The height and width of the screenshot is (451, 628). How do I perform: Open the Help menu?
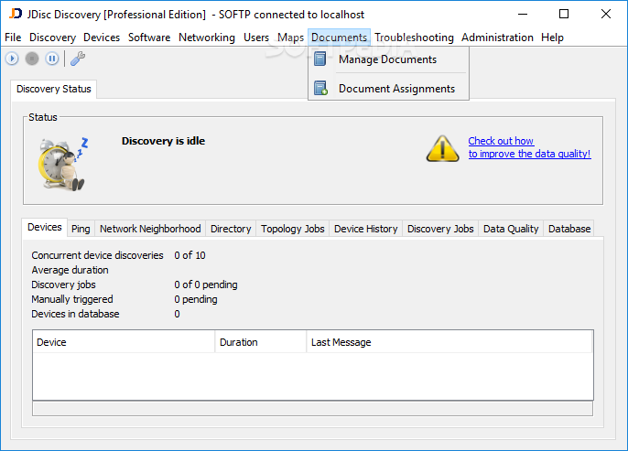tap(552, 38)
